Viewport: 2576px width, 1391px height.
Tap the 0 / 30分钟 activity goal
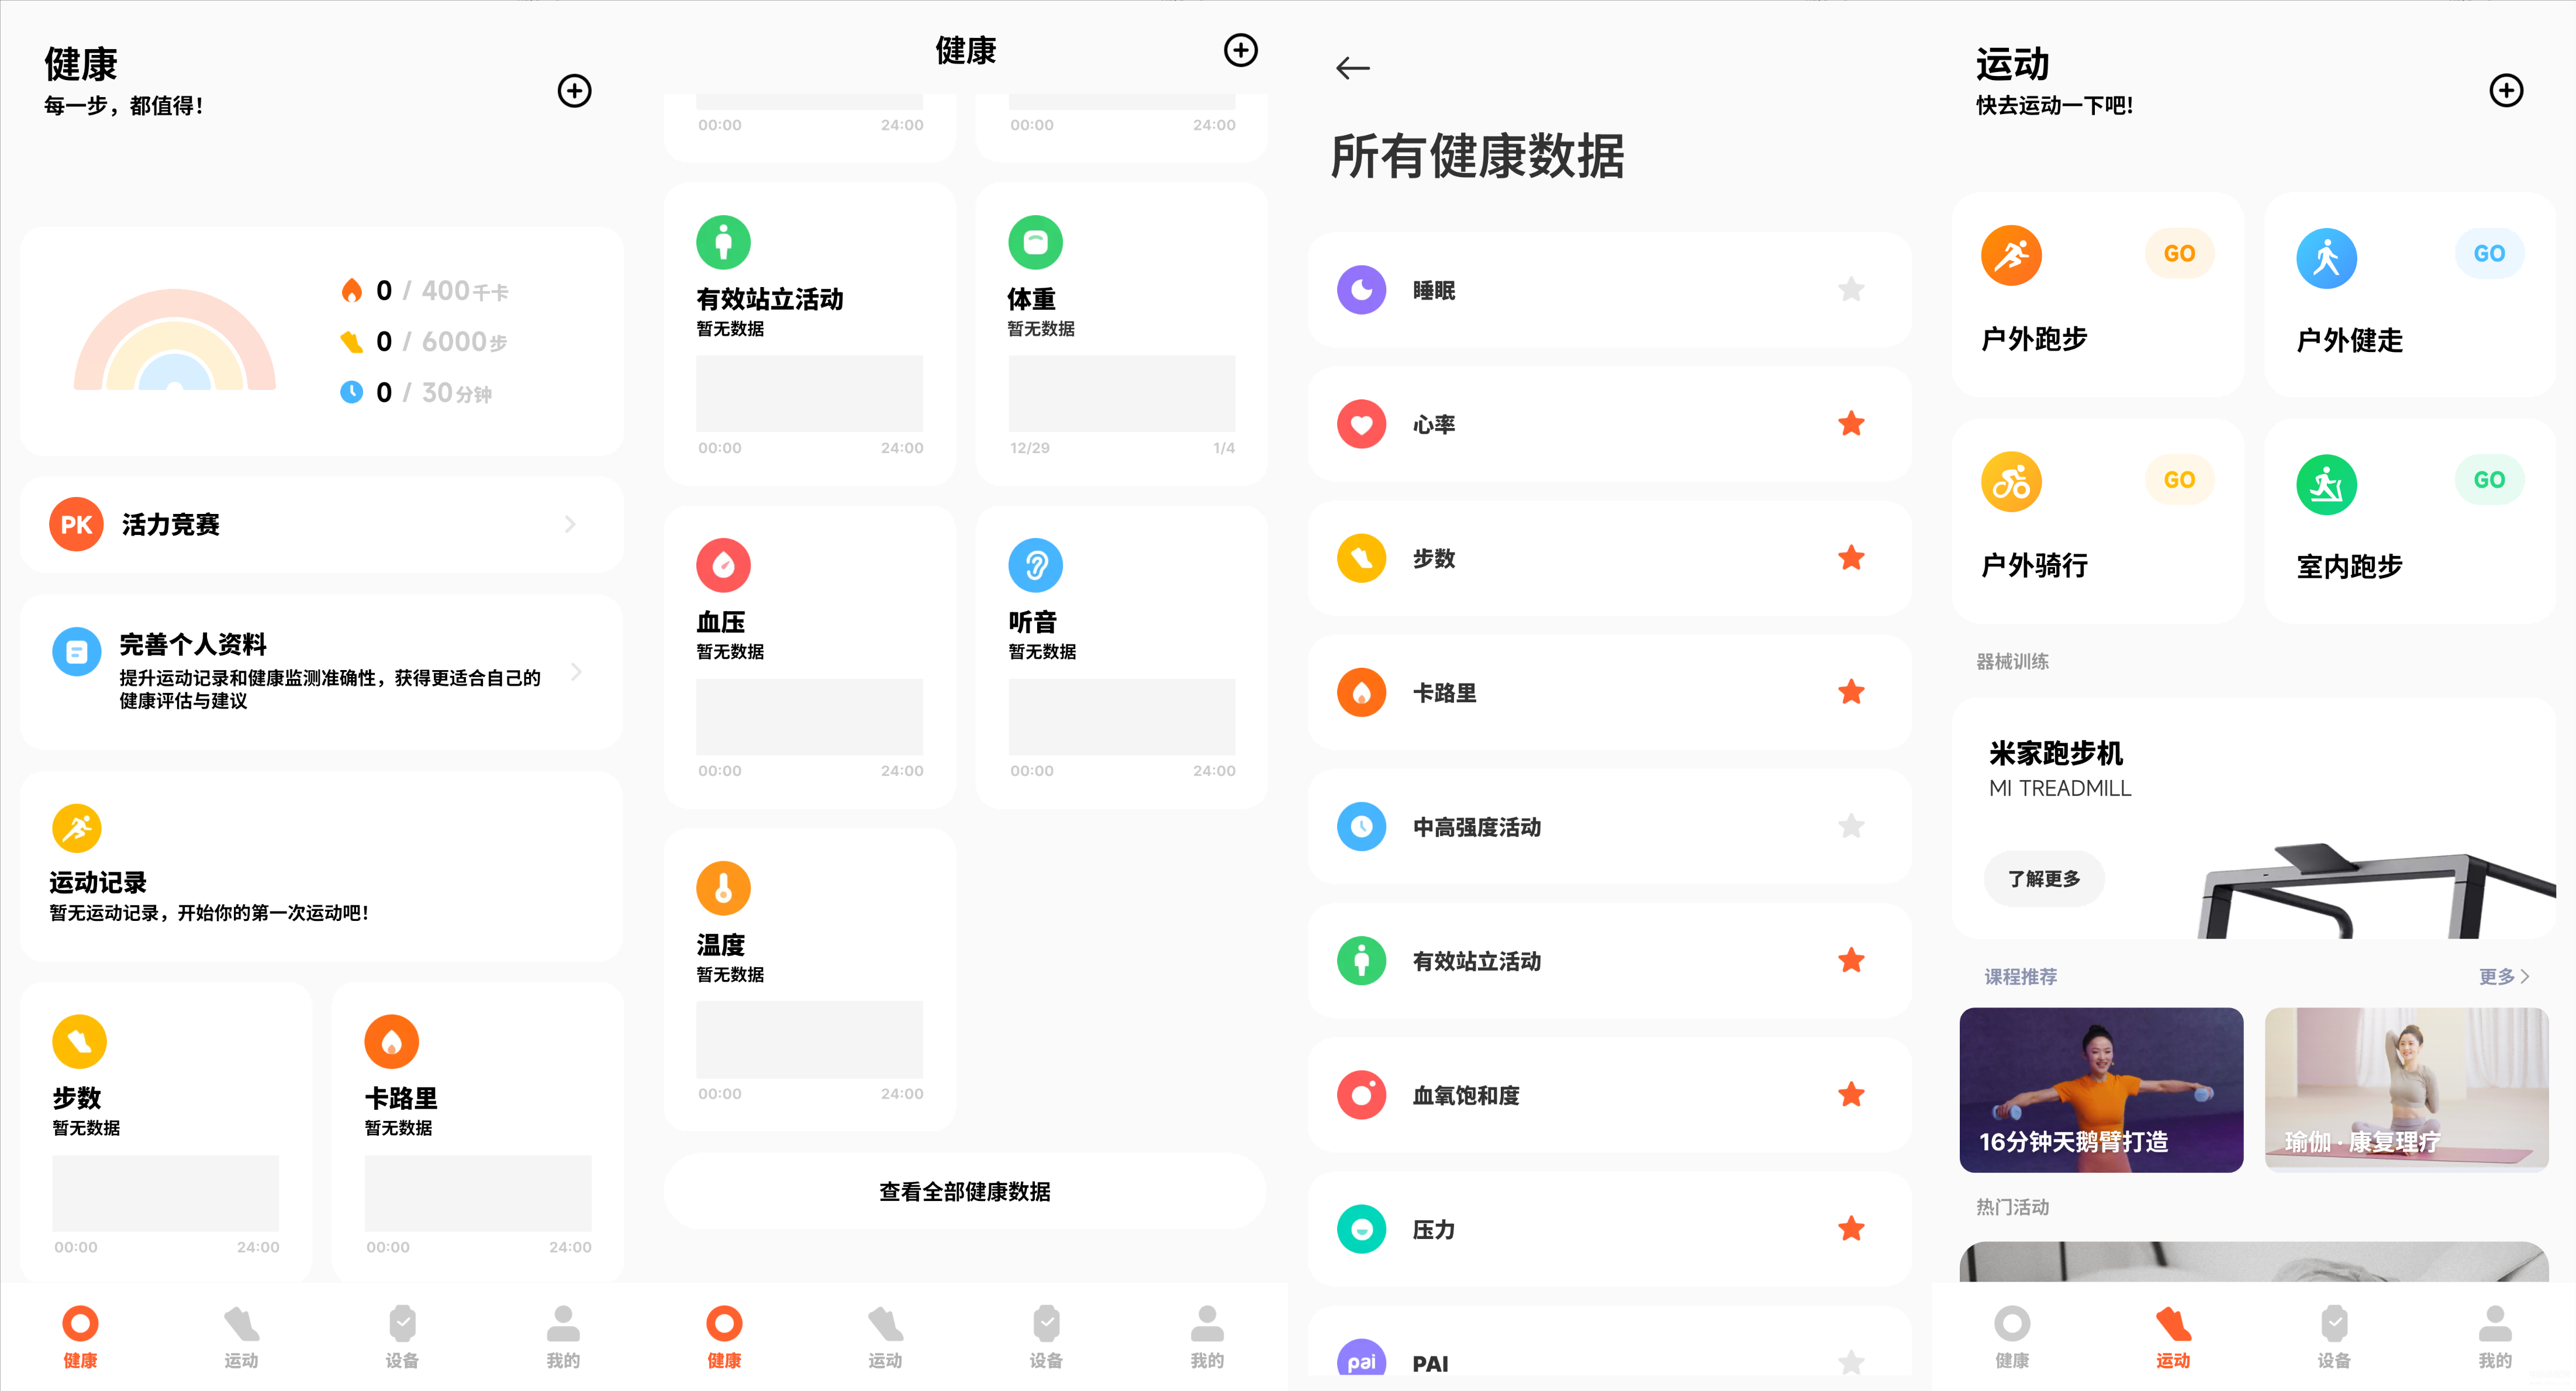[416, 393]
